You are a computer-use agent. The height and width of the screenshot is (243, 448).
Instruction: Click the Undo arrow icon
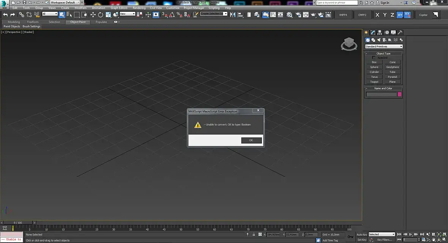(5, 15)
